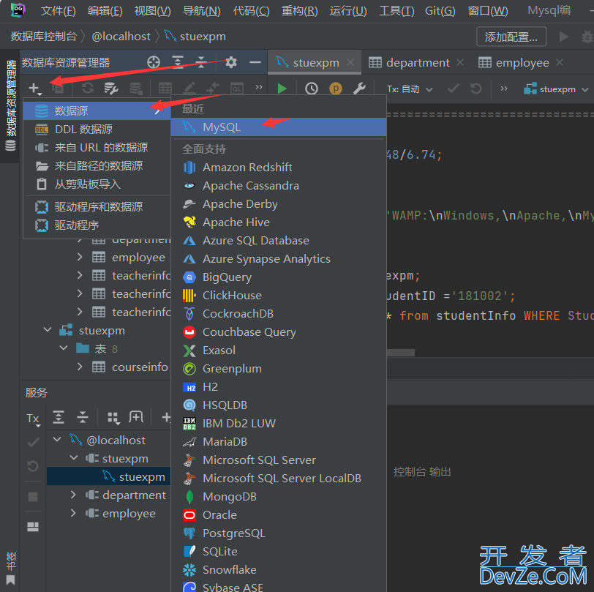
Task: Expand employee node in Services tree
Action: click(x=73, y=513)
